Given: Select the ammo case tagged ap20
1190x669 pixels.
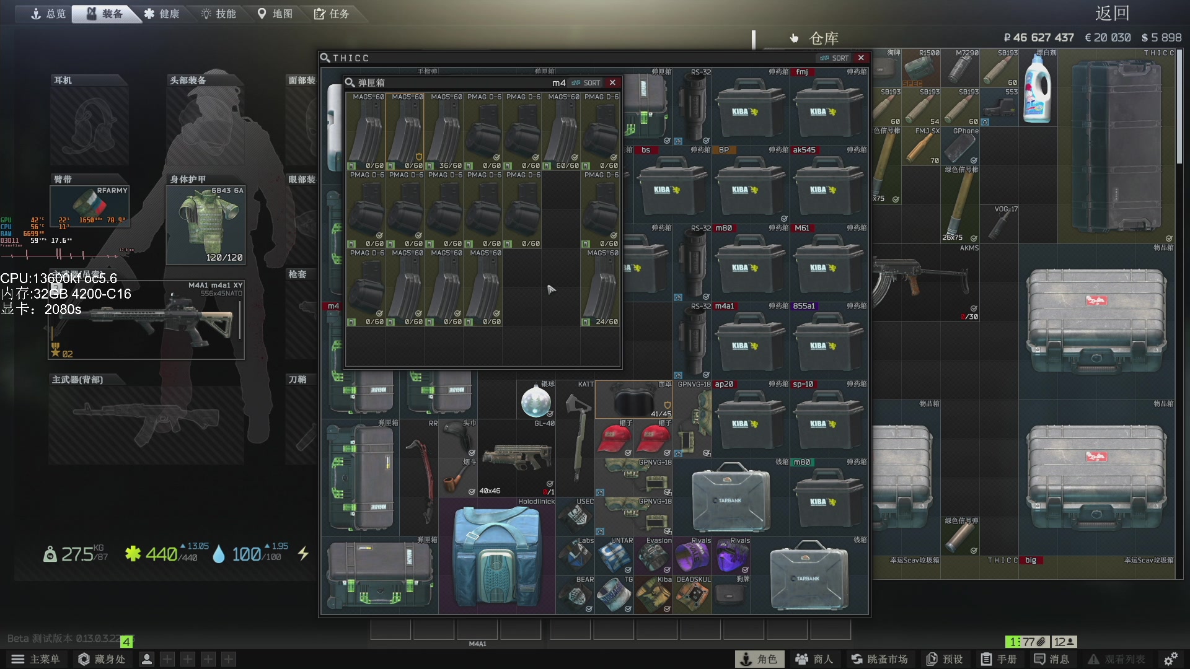Looking at the screenshot, I should (x=751, y=419).
